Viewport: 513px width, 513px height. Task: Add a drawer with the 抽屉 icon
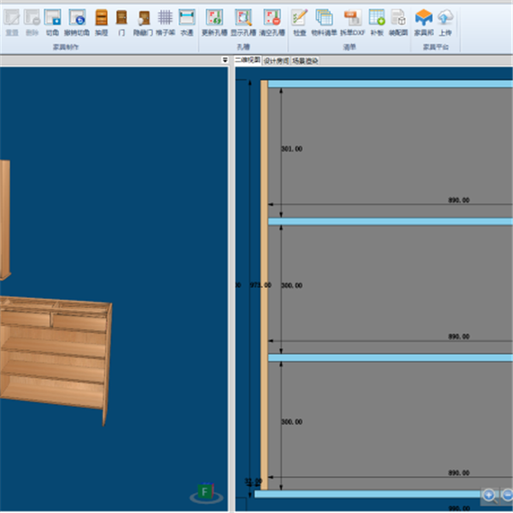[x=102, y=21]
